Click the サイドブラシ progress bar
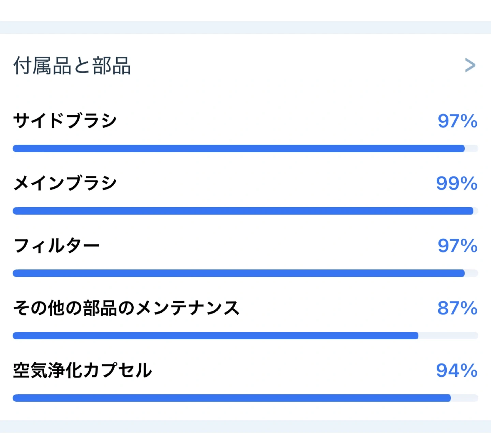The height and width of the screenshot is (435, 491). [x=239, y=149]
